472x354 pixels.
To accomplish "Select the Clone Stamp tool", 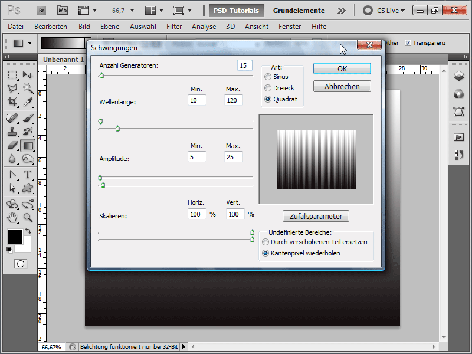I will click(x=12, y=132).
